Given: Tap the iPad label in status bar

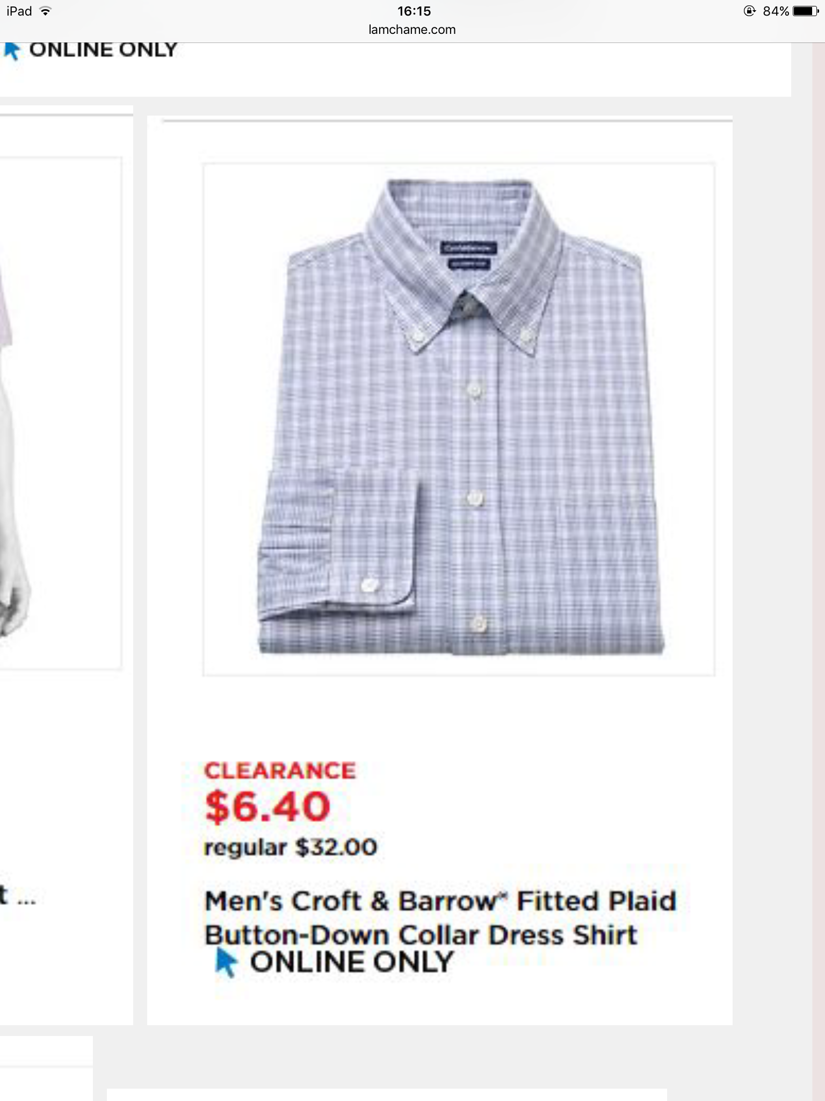Looking at the screenshot, I should click(x=19, y=11).
